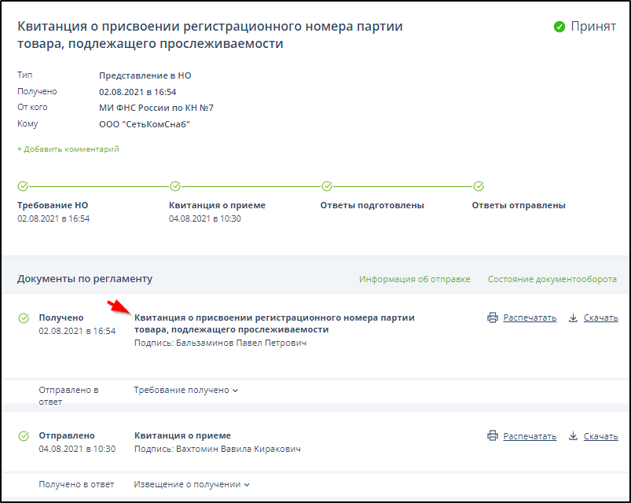
Task: Click green check icon beside Отправлено row
Action: [24, 435]
